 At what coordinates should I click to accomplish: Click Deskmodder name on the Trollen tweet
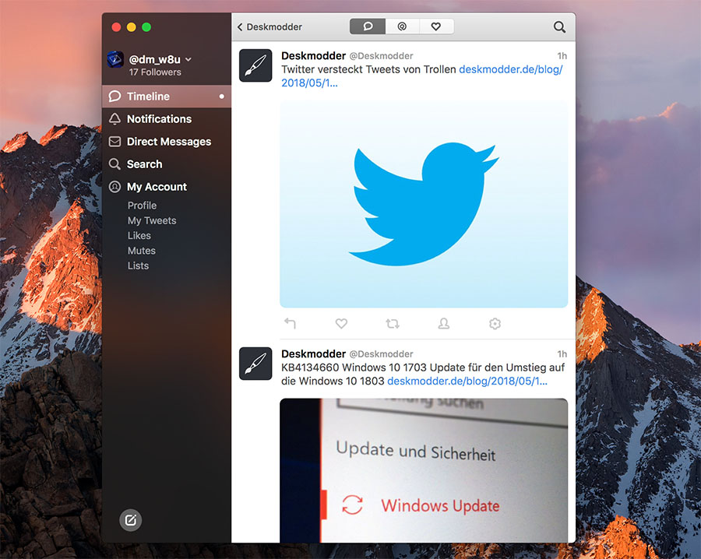pyautogui.click(x=313, y=56)
